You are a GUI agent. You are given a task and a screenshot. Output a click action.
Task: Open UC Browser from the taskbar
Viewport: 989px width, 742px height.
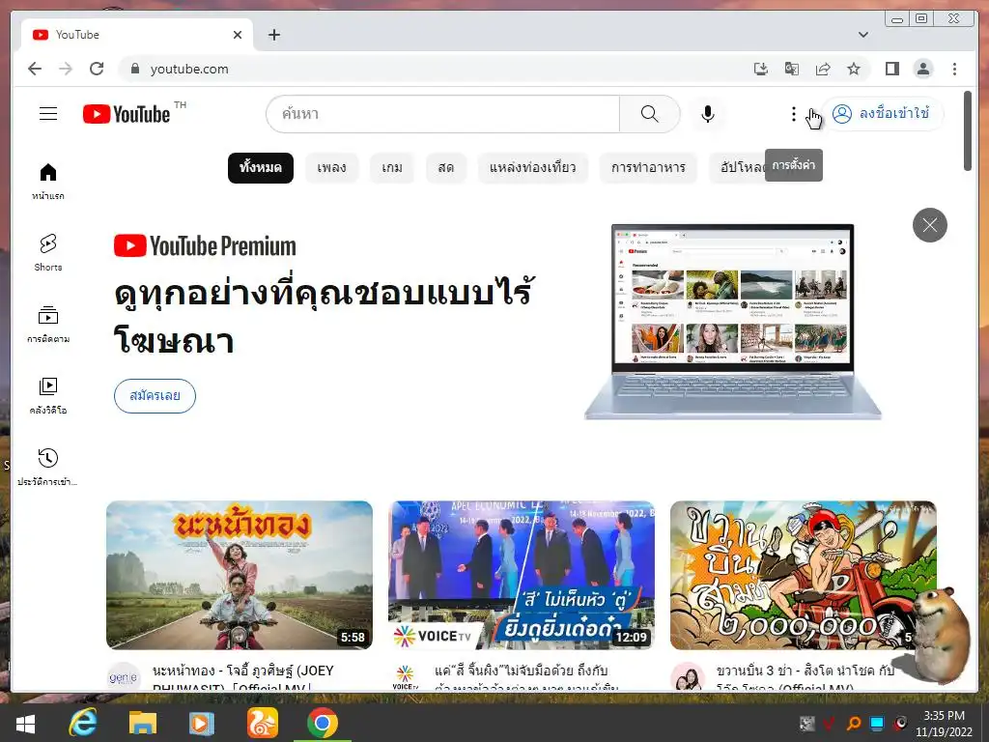pyautogui.click(x=262, y=723)
